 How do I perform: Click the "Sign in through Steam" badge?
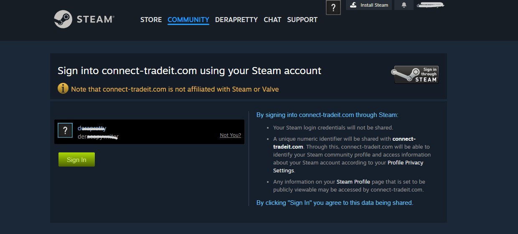[416, 75]
